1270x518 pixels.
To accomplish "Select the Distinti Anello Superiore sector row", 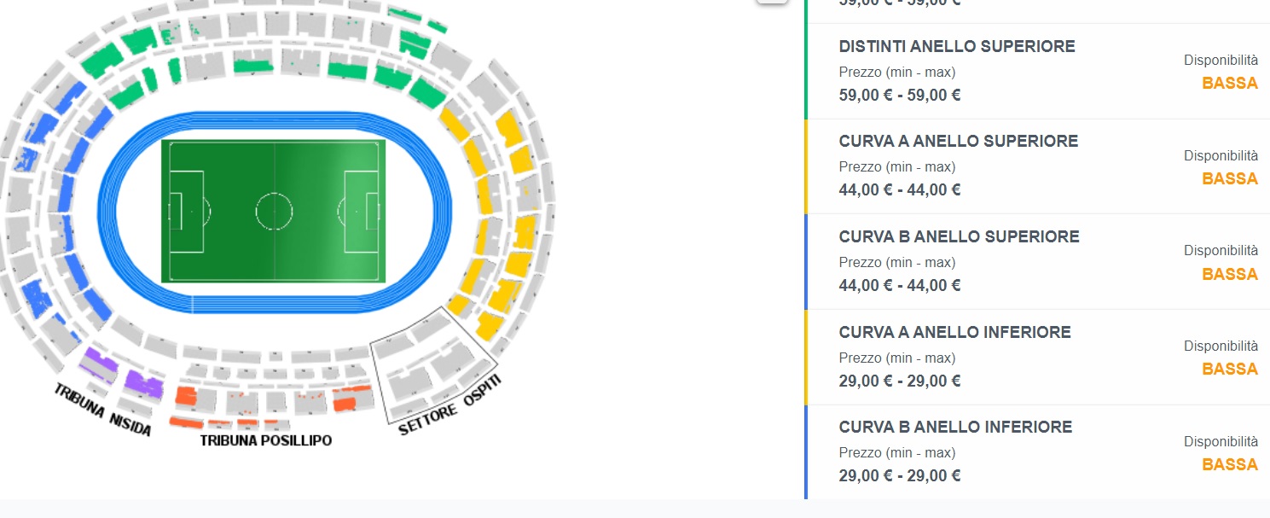I will pyautogui.click(x=956, y=47).
